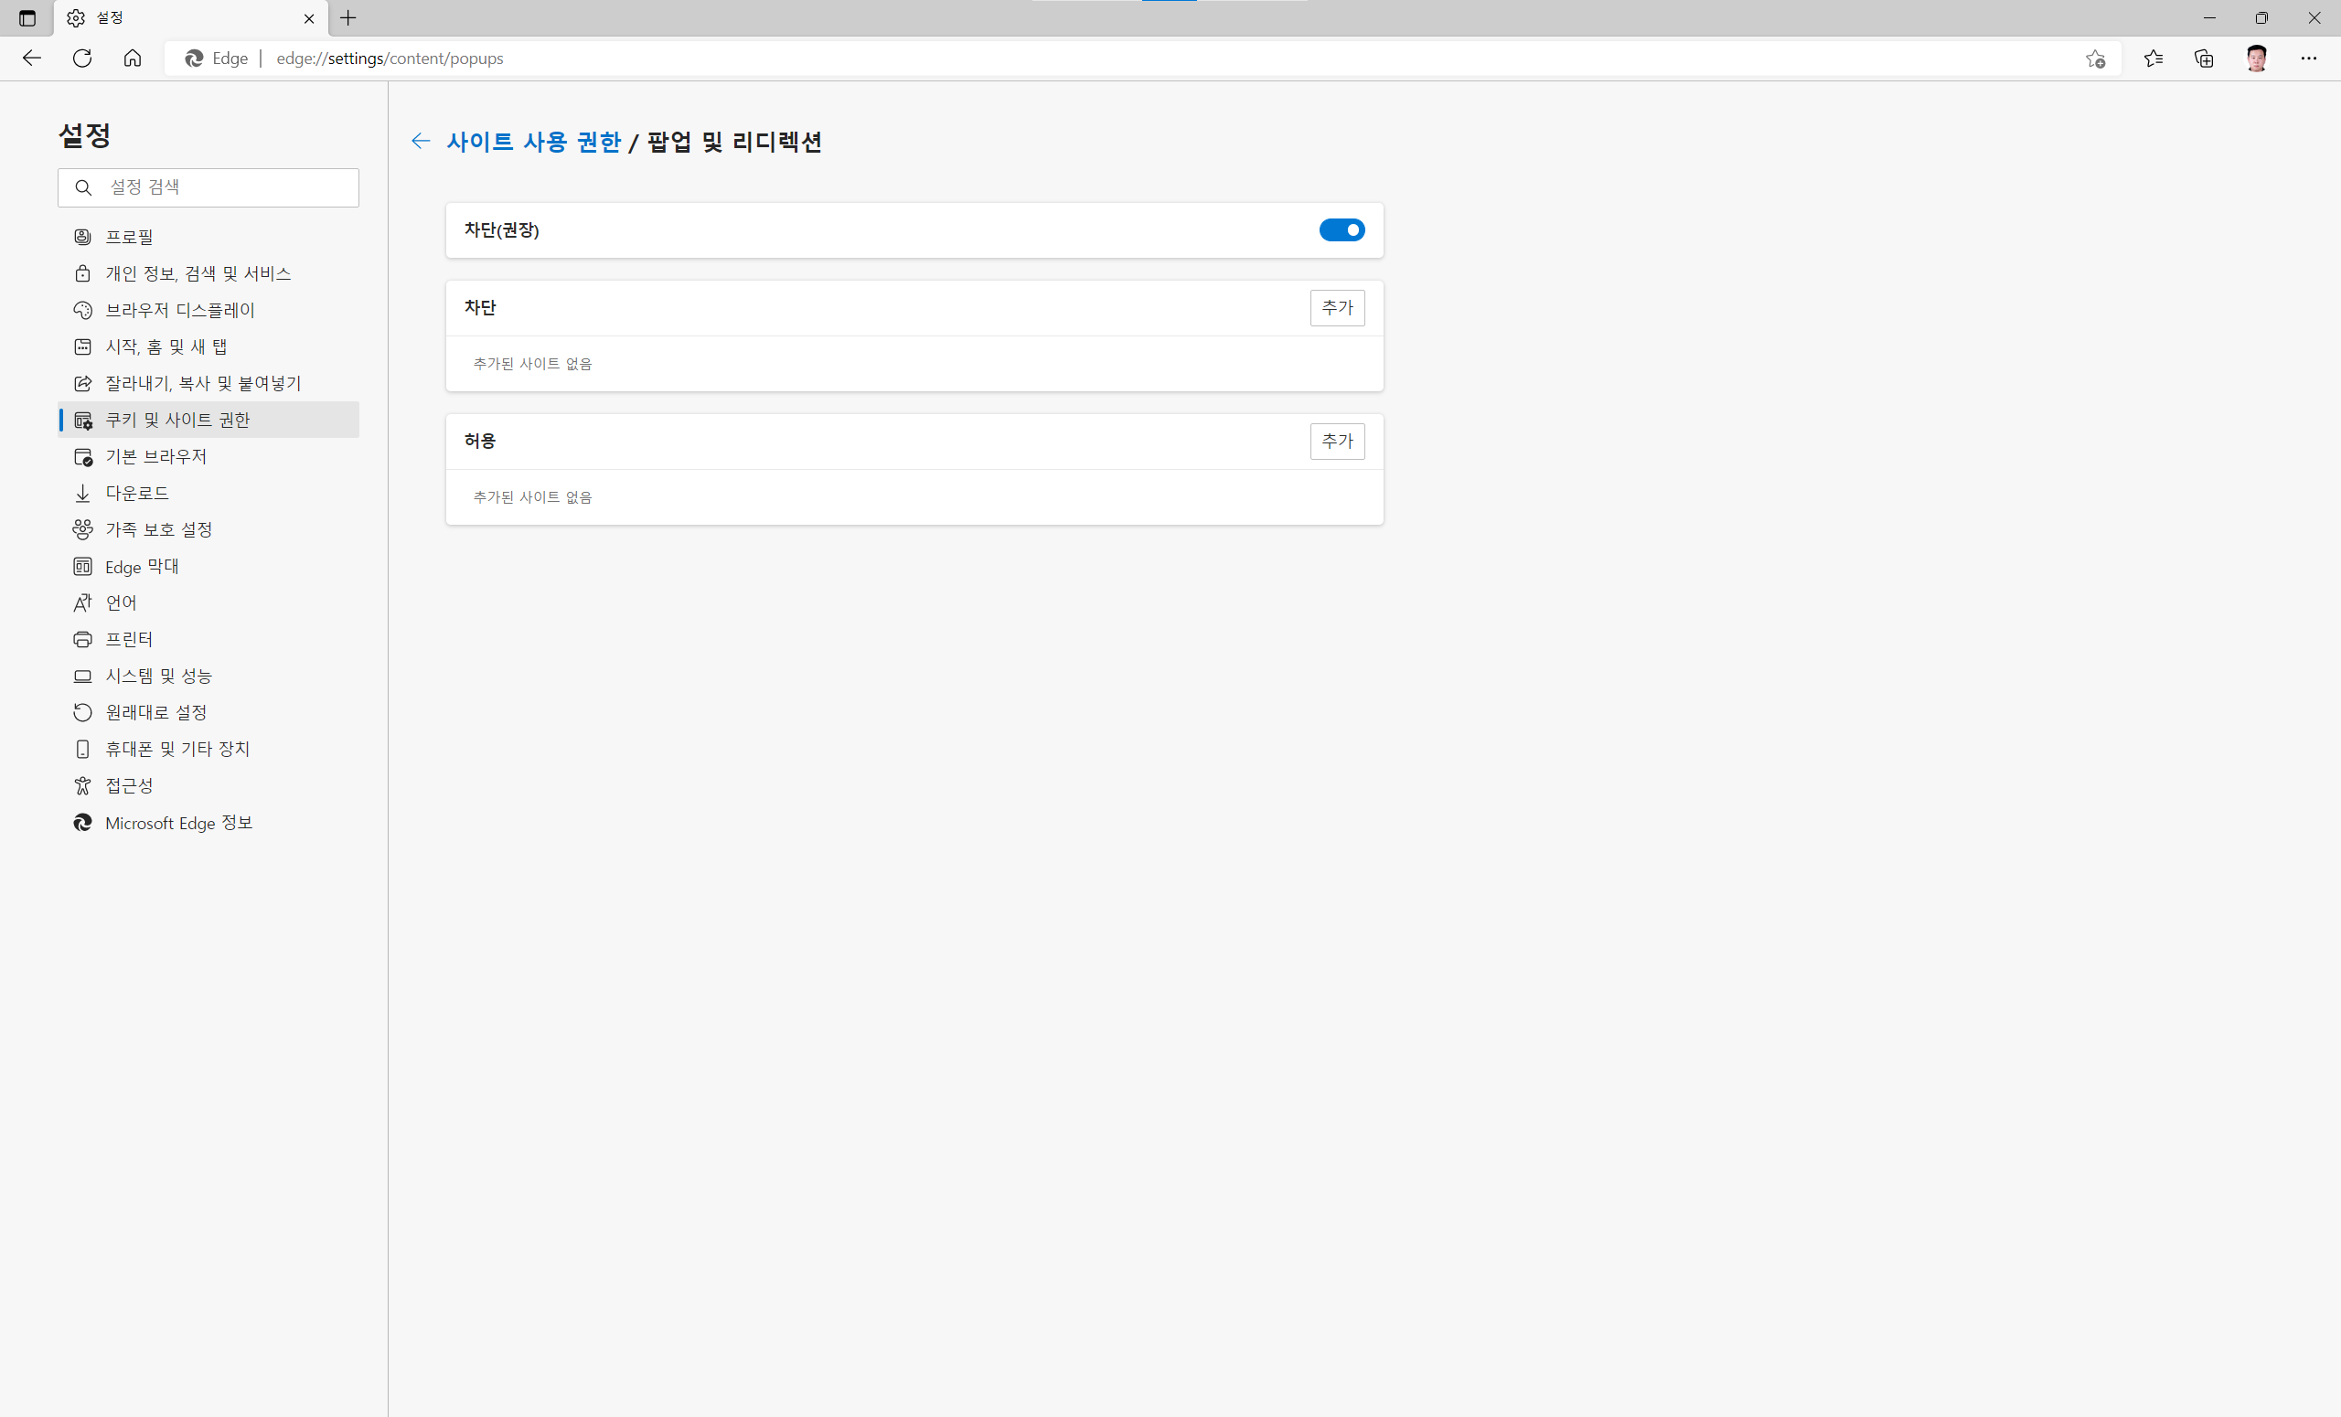Open Microsoft Edge 정보 page
Viewport: 2341px width, 1417px height.
[x=178, y=823]
